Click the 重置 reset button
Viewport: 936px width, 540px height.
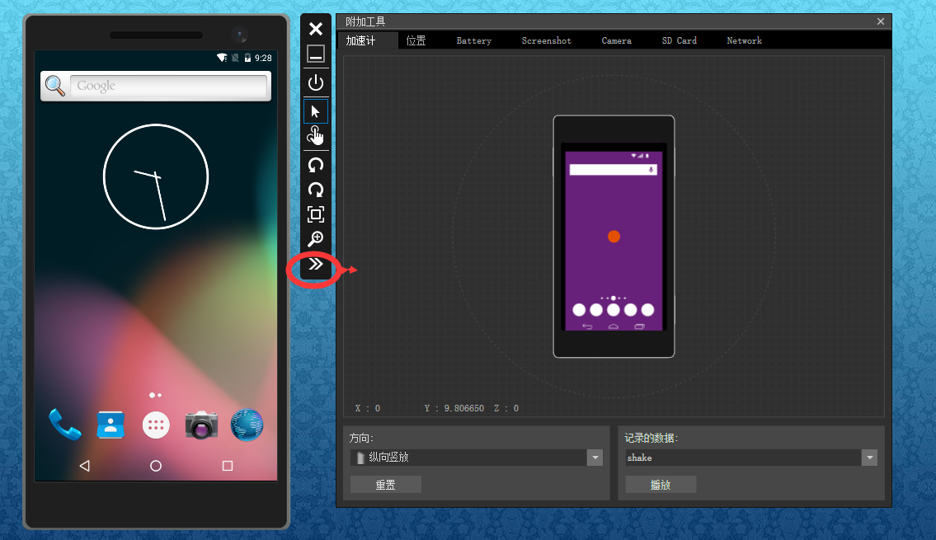coord(386,485)
